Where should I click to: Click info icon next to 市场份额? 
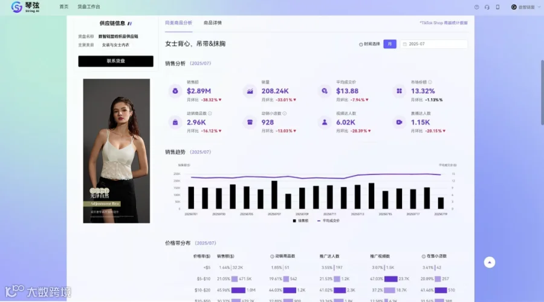[430, 82]
